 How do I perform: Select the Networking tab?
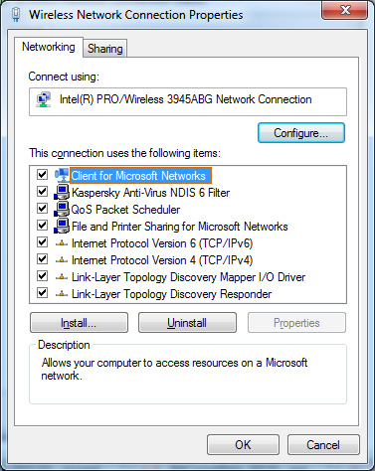[x=49, y=47]
